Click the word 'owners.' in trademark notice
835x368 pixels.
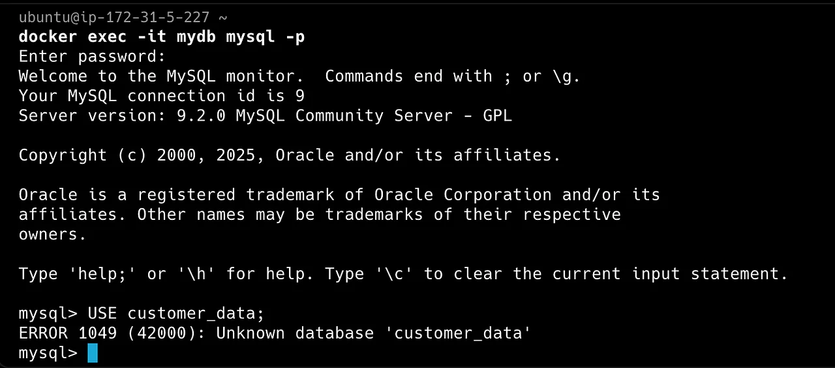(53, 234)
